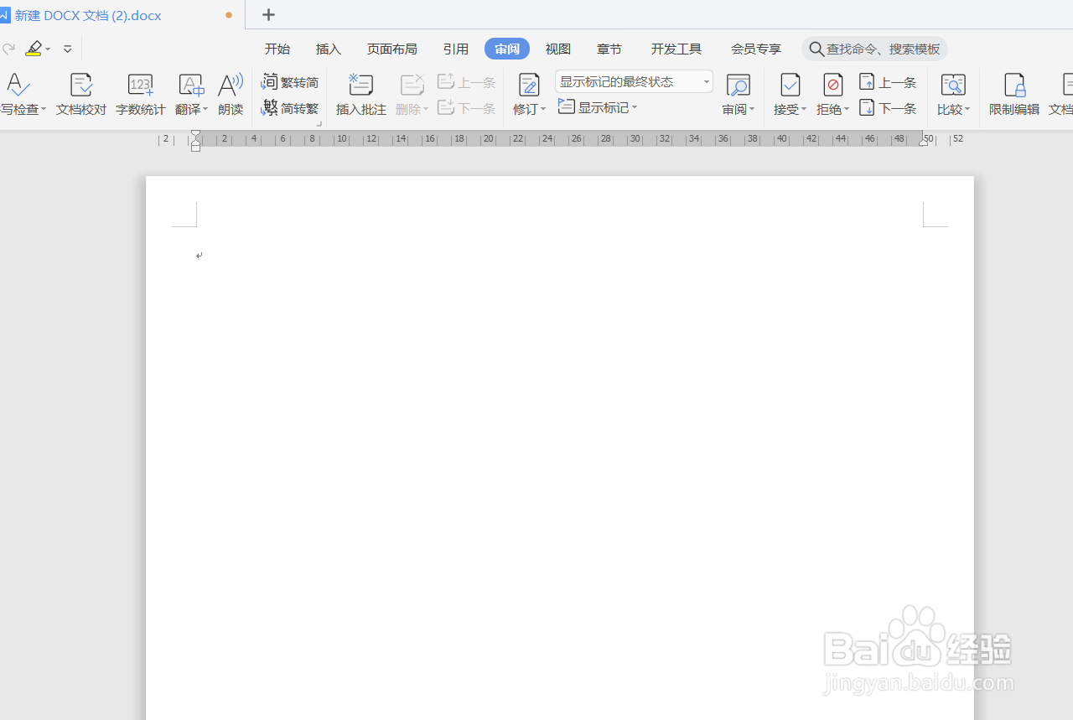Click the magnifier icon in the search box
Screen dimensions: 1073x720
pyautogui.click(x=816, y=49)
